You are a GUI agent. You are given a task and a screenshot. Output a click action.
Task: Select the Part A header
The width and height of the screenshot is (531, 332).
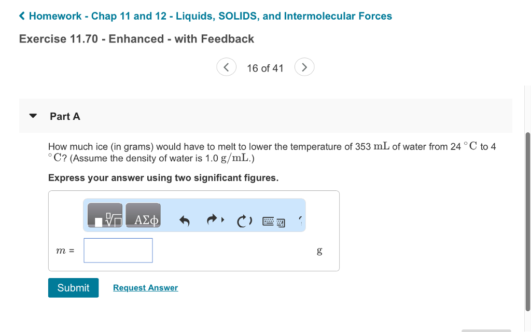click(65, 116)
